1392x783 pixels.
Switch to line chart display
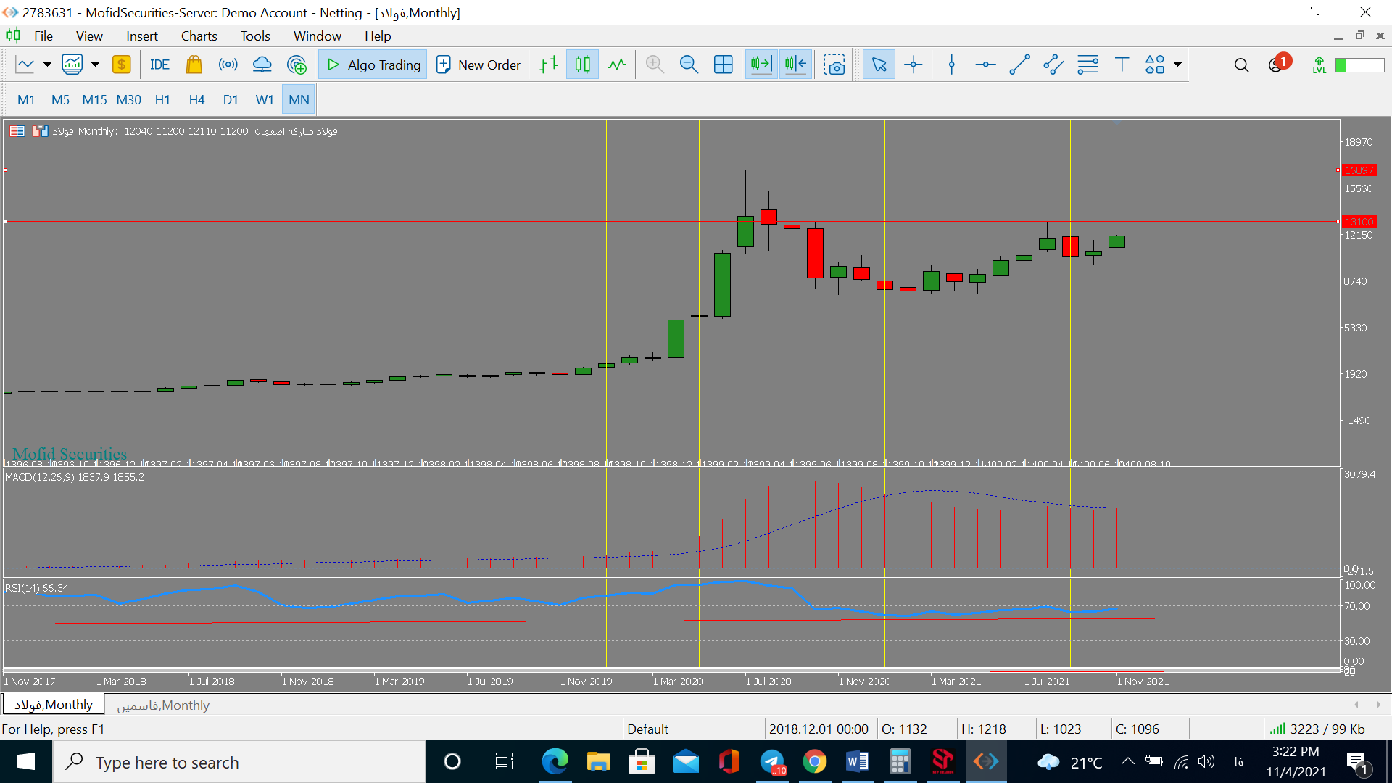[616, 65]
